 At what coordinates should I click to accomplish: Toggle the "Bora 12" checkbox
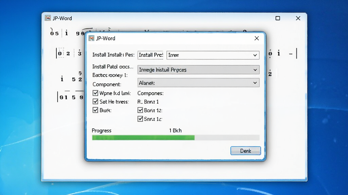140,110
